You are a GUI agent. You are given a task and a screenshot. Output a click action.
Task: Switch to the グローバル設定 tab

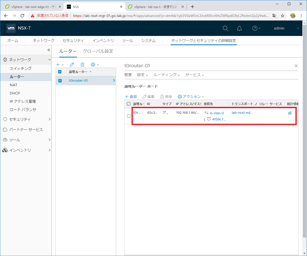[98, 51]
